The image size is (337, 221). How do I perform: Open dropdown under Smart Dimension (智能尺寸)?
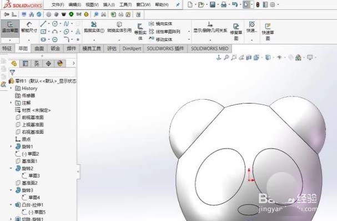click(x=29, y=40)
